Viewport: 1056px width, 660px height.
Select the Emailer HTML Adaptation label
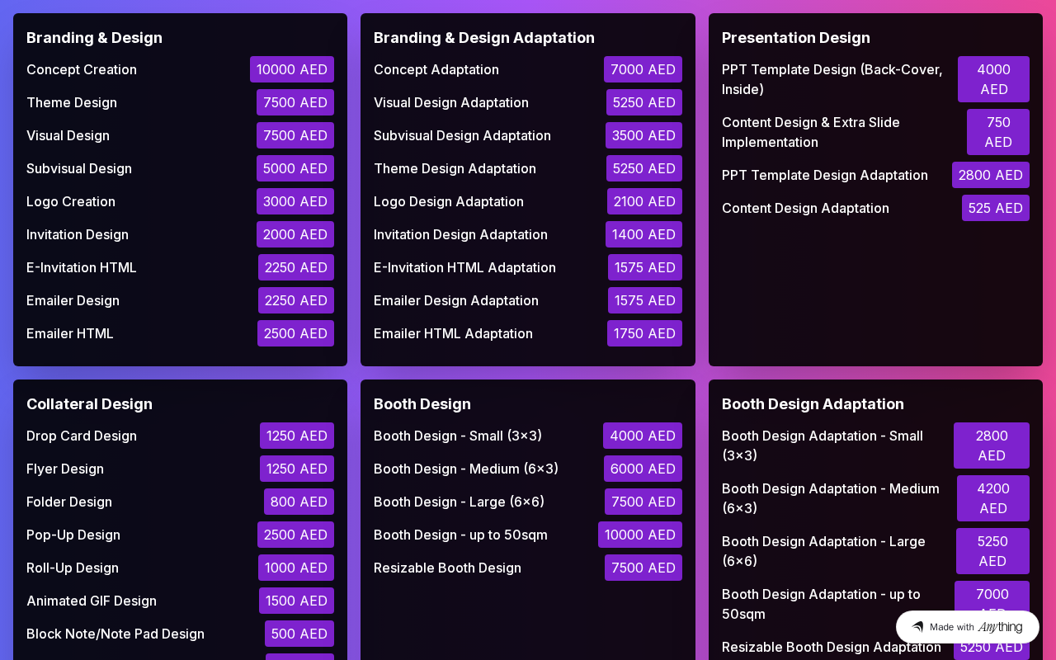[x=453, y=333]
